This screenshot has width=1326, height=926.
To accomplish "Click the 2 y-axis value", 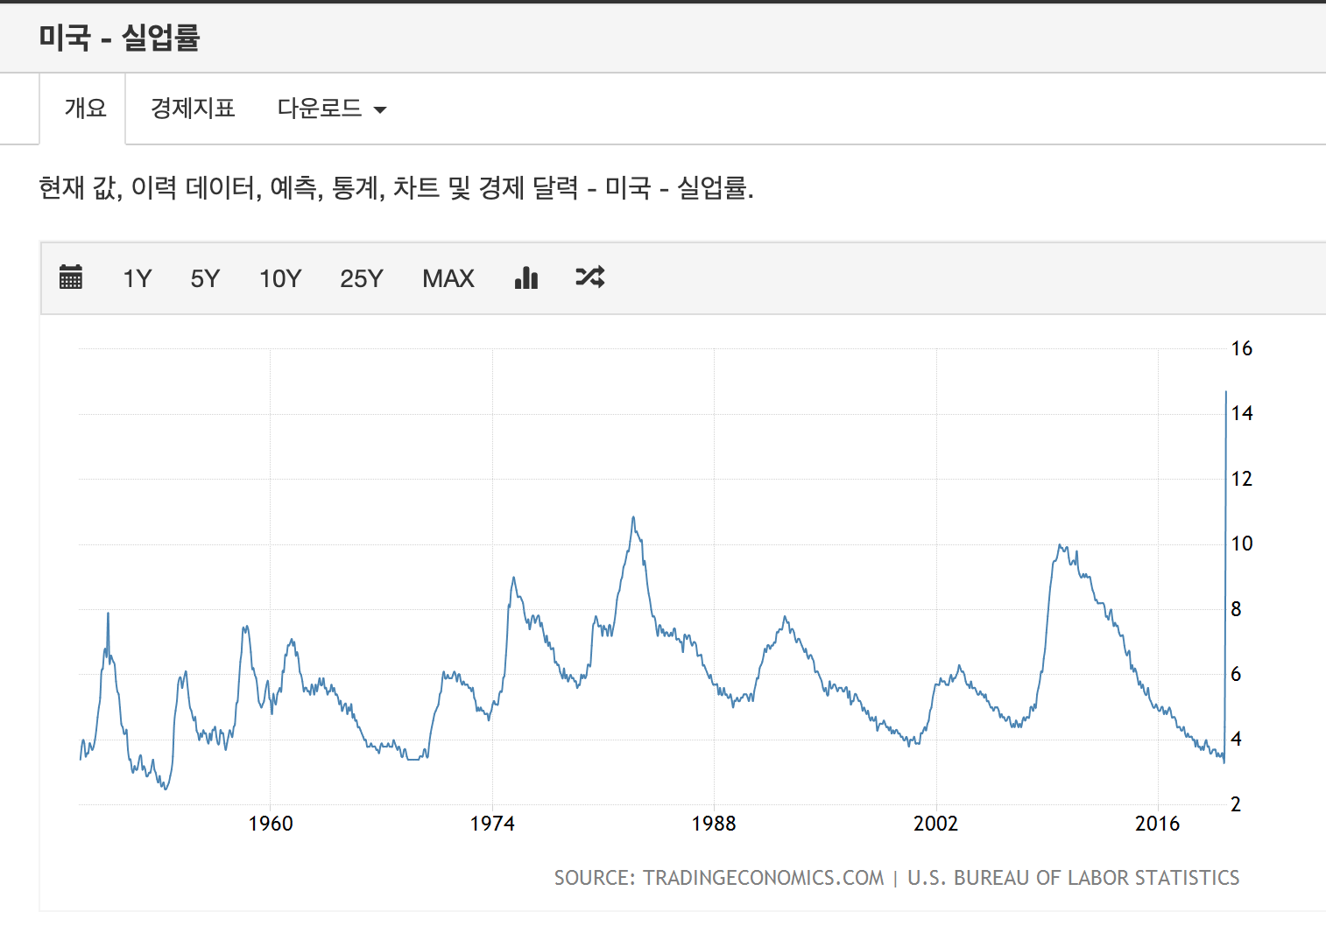I will point(1236,804).
